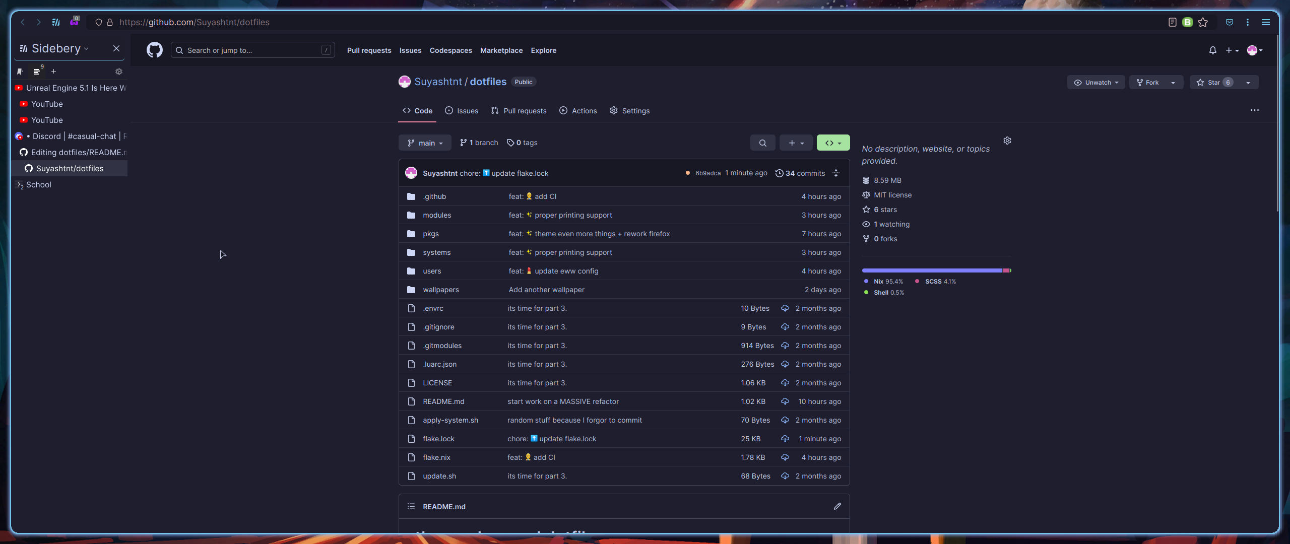This screenshot has height=544, width=1290.
Task: Switch to repo Pull requests tab
Action: pos(519,111)
